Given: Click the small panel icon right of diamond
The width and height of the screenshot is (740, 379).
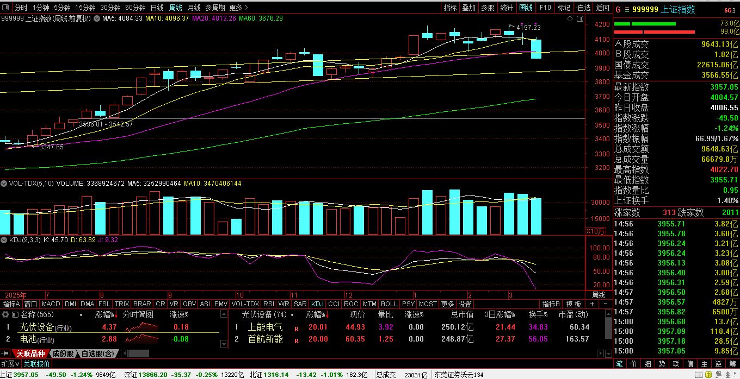Looking at the screenshot, I should click(x=578, y=18).
